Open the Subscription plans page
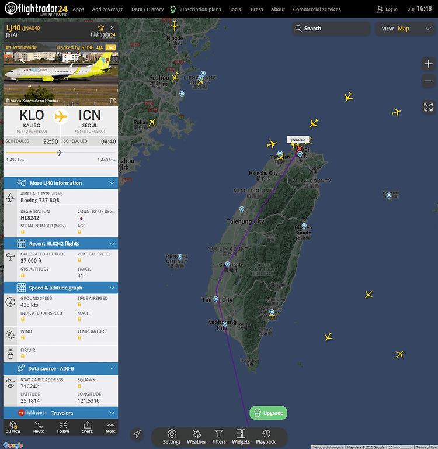Image resolution: width=438 pixels, height=449 pixels. tap(196, 9)
